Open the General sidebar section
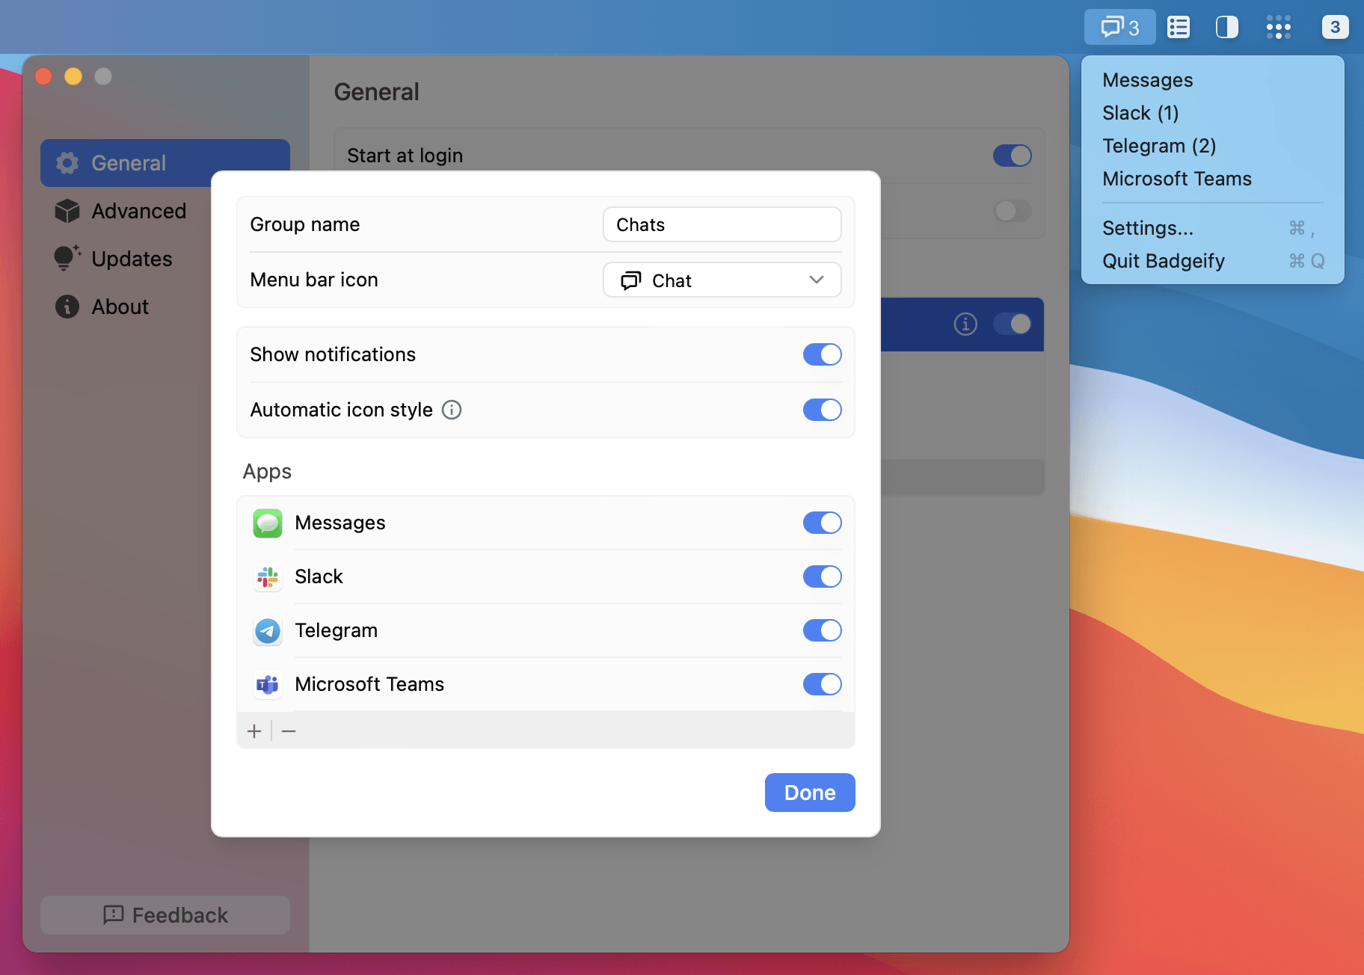 coord(165,163)
